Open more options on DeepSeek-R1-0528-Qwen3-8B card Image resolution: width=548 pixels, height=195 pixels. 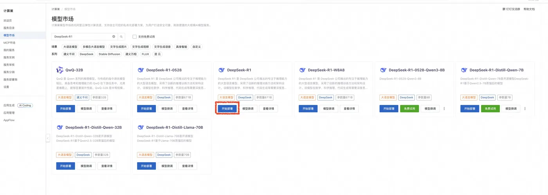coord(444,109)
